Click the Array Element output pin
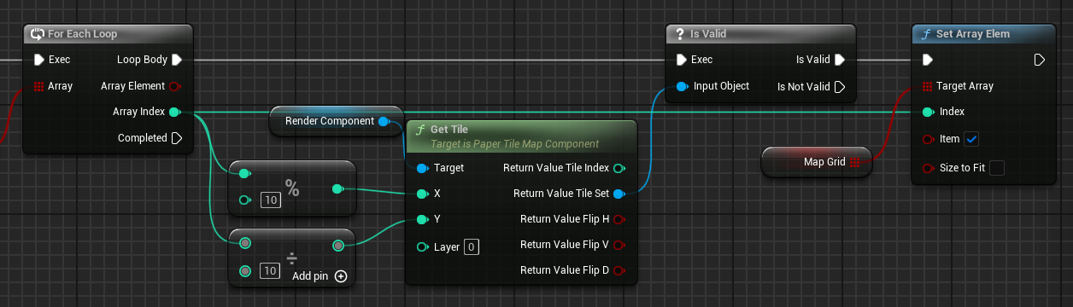Image resolution: width=1073 pixels, height=307 pixels. point(175,86)
